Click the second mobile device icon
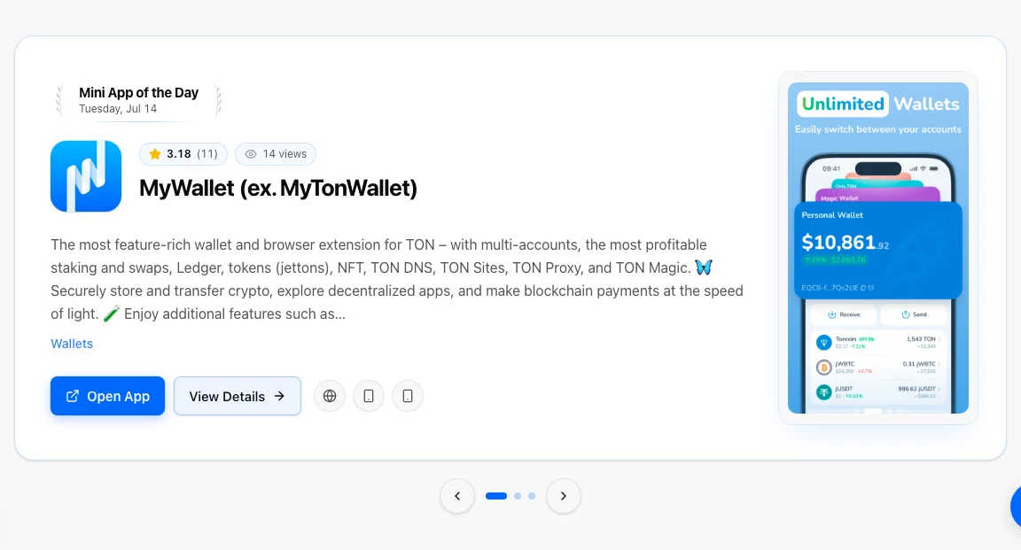 [x=408, y=396]
